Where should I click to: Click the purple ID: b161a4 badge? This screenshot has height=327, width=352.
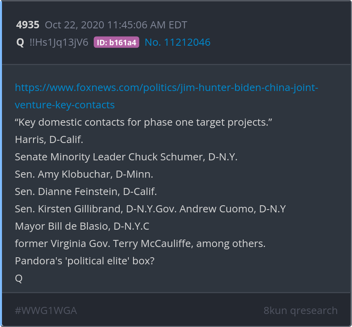click(116, 43)
